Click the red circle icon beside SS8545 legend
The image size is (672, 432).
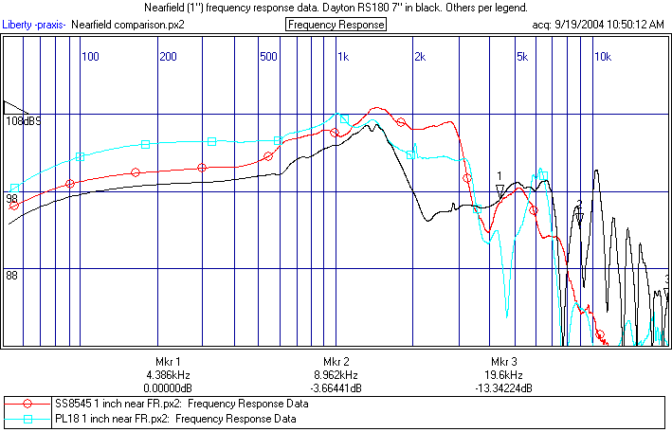pyautogui.click(x=28, y=404)
